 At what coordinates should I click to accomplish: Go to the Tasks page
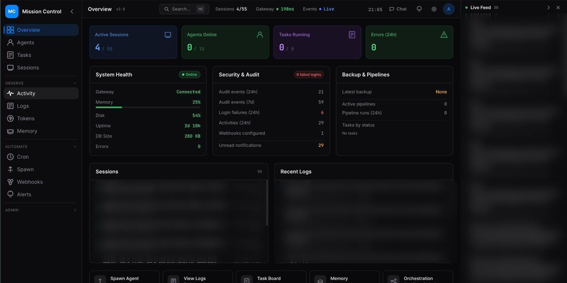tap(24, 55)
